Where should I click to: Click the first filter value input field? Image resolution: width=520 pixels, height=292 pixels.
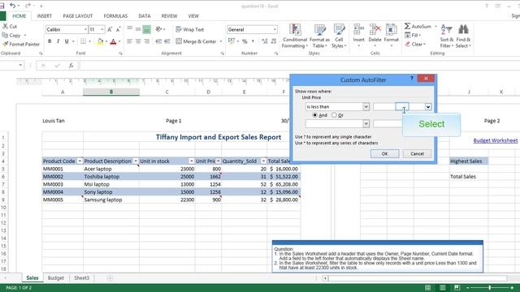(399, 106)
